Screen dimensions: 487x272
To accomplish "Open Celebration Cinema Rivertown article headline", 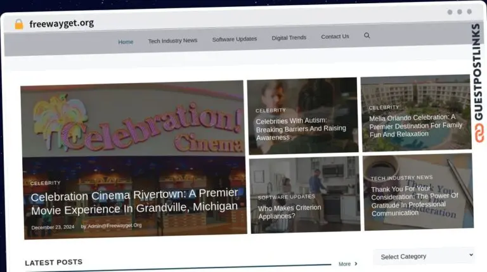I will pyautogui.click(x=134, y=202).
